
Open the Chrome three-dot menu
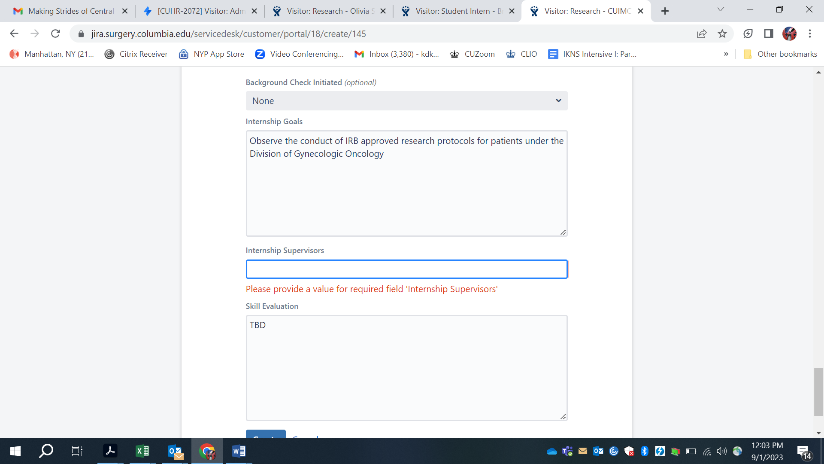coord(810,34)
